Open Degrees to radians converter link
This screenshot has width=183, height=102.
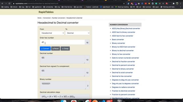click(123, 87)
